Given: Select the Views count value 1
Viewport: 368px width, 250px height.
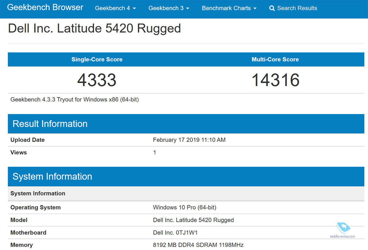Looking at the screenshot, I should pos(155,153).
